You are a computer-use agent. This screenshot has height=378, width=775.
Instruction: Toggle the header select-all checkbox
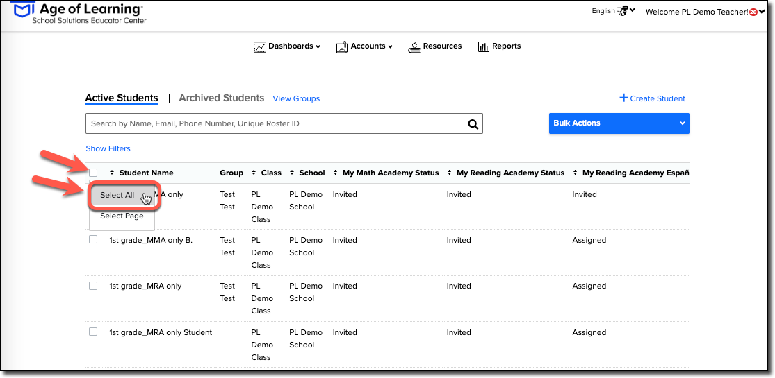tap(93, 173)
